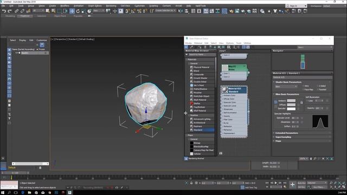Click Go to End playback button
This screenshot has height=195, width=347.
(285, 183)
